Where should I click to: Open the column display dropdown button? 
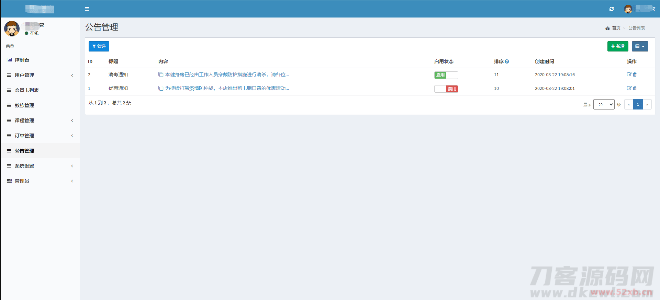(640, 46)
